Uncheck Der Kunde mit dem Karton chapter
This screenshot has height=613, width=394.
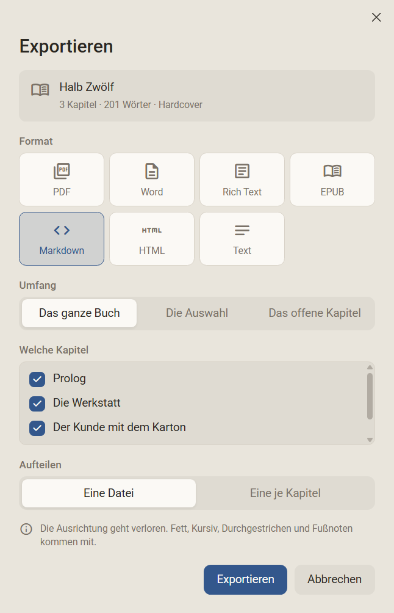click(37, 427)
